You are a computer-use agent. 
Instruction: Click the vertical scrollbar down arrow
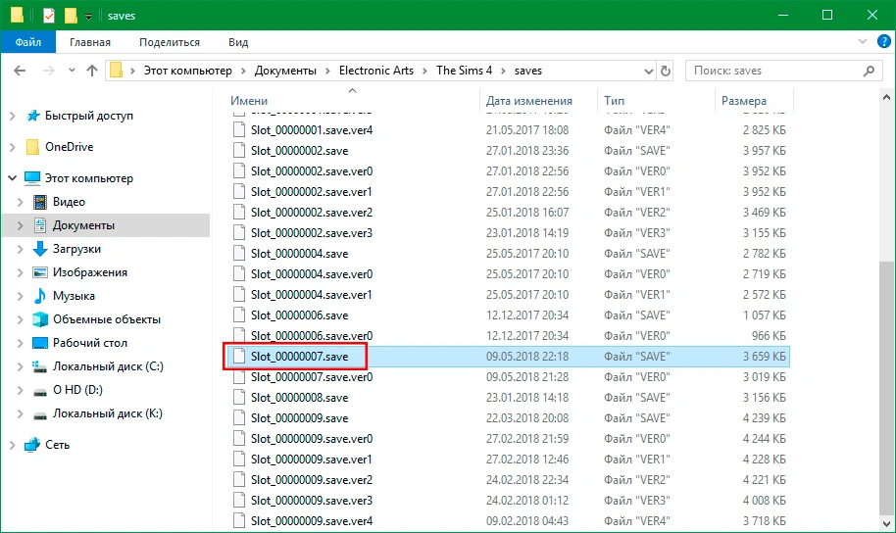(x=886, y=523)
